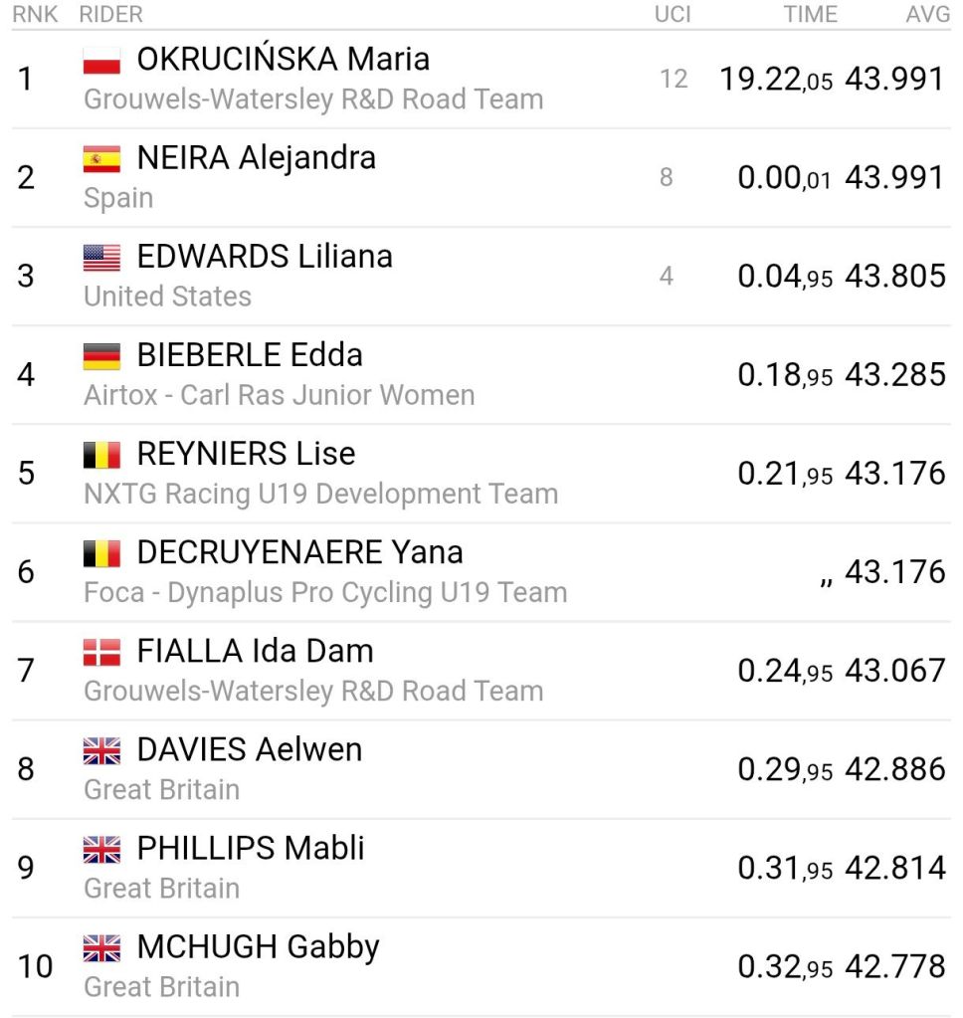Open Foca - Dynaplus Pro Cycling U19 Team
The image size is (963, 1018).
325,592
